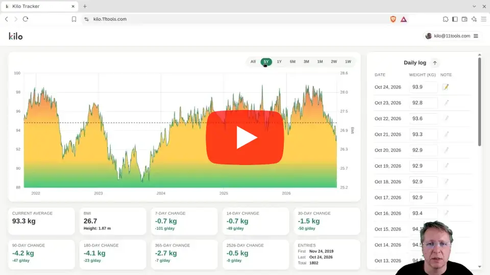The image size is (490, 275).
Task: Select the 5Y time range
Action: pos(266,62)
